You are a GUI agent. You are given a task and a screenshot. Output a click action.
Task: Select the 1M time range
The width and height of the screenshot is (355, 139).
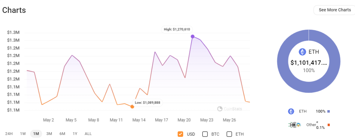click(36, 134)
